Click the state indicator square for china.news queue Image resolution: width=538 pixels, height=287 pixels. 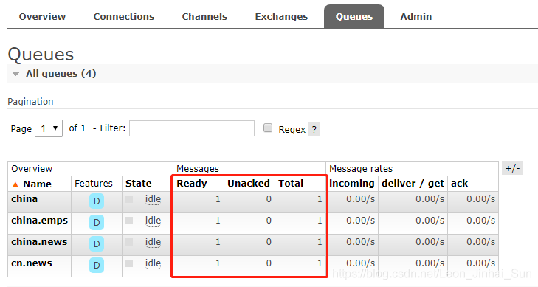coord(129,242)
